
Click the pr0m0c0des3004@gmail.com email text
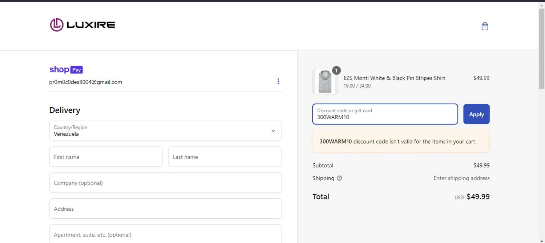[86, 82]
